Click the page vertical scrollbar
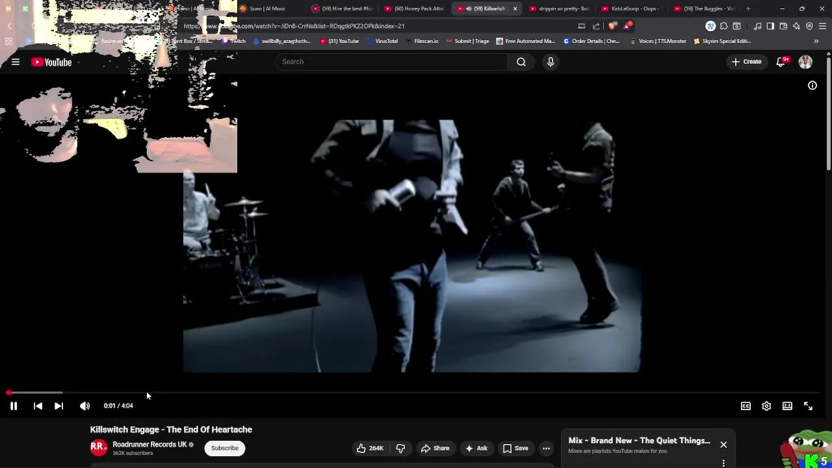This screenshot has height=468, width=832. pos(829,114)
